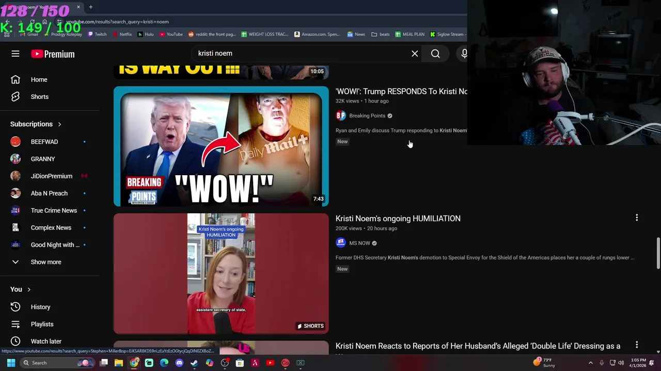The image size is (661, 371).
Task: Click the MS NOW channel avatar
Action: [x=341, y=243]
